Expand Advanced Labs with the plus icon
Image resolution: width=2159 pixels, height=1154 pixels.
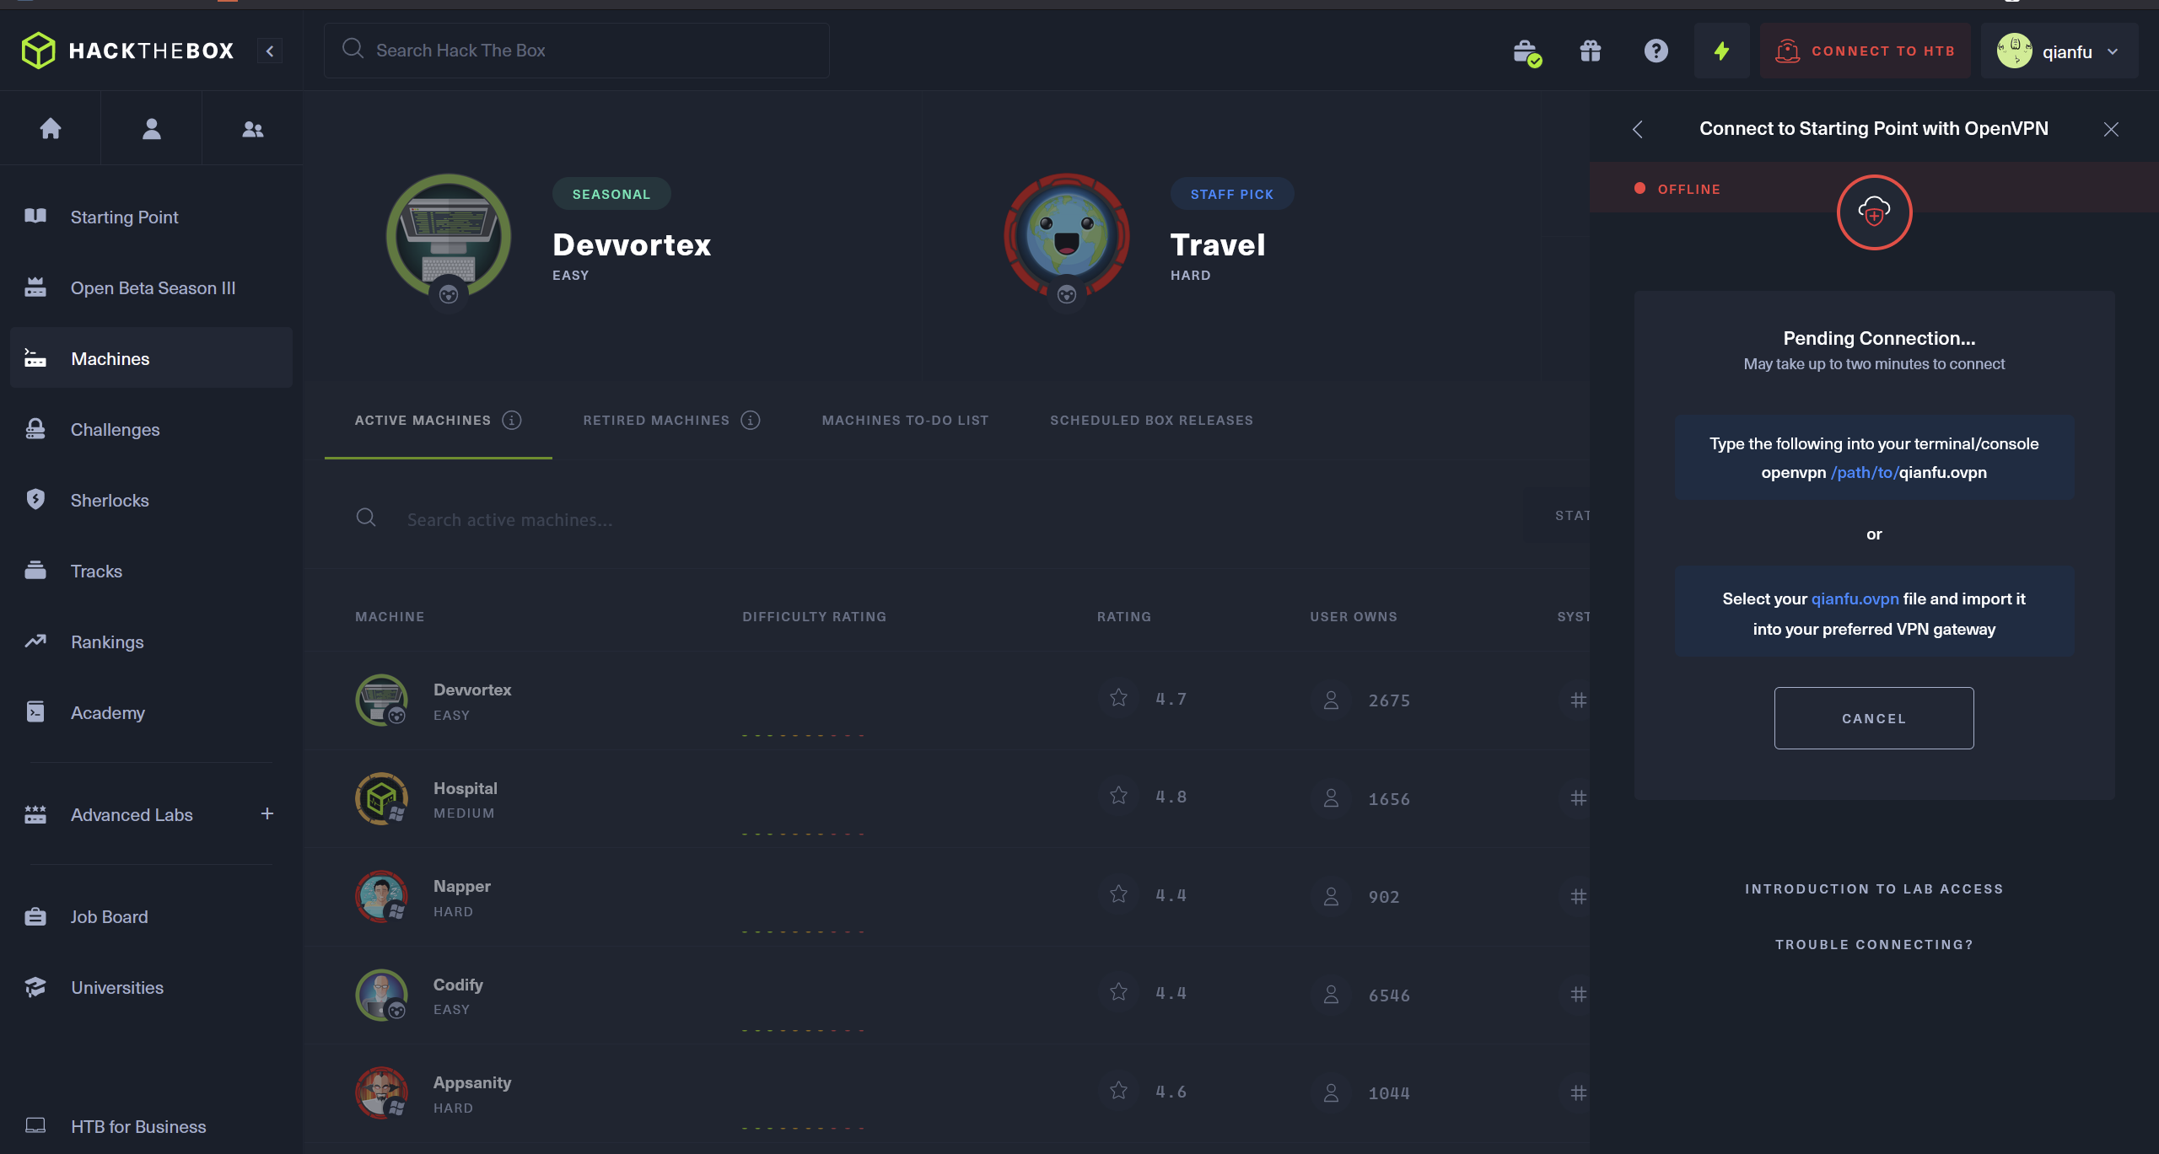[267, 813]
